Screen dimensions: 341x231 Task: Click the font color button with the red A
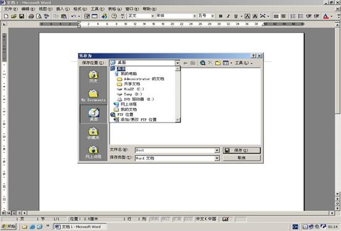pyautogui.click(x=326, y=16)
